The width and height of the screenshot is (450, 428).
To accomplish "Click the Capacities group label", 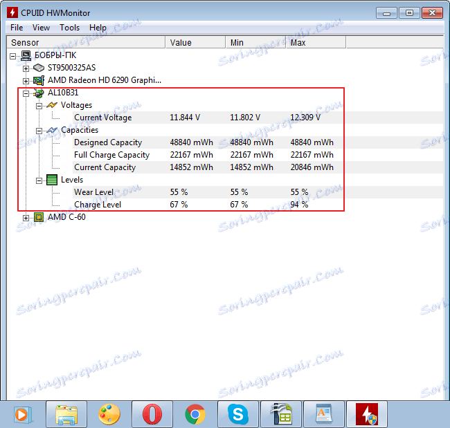I will pyautogui.click(x=80, y=130).
